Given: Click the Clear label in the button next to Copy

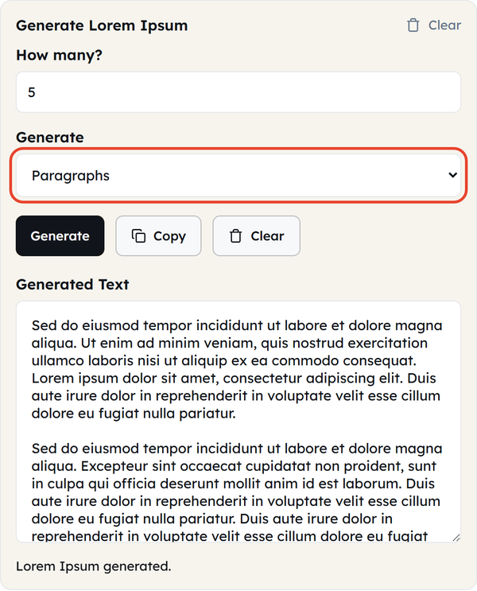Looking at the screenshot, I should (x=267, y=236).
